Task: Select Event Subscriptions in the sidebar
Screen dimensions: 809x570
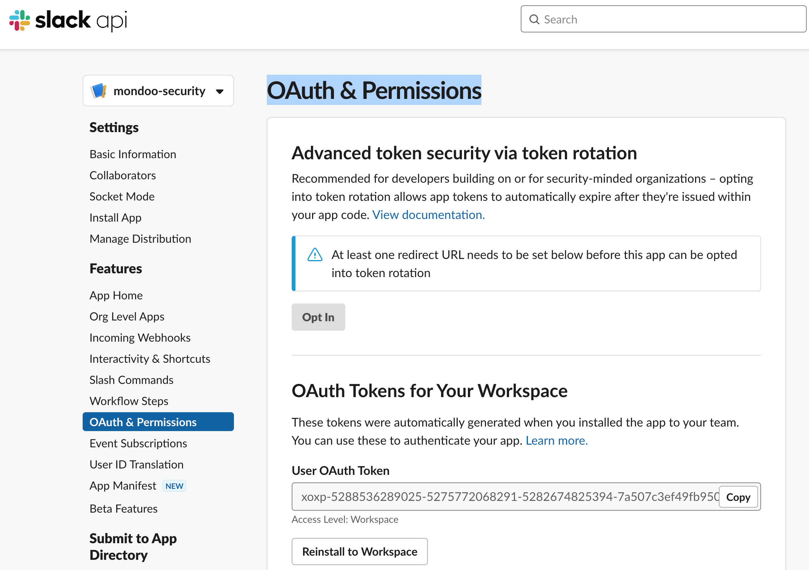Action: tap(138, 443)
